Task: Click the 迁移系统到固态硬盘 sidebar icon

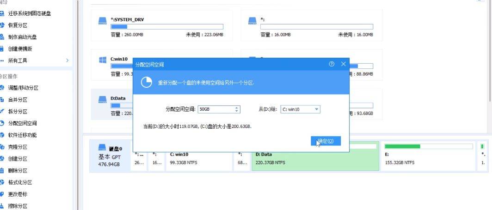Action: point(2,13)
